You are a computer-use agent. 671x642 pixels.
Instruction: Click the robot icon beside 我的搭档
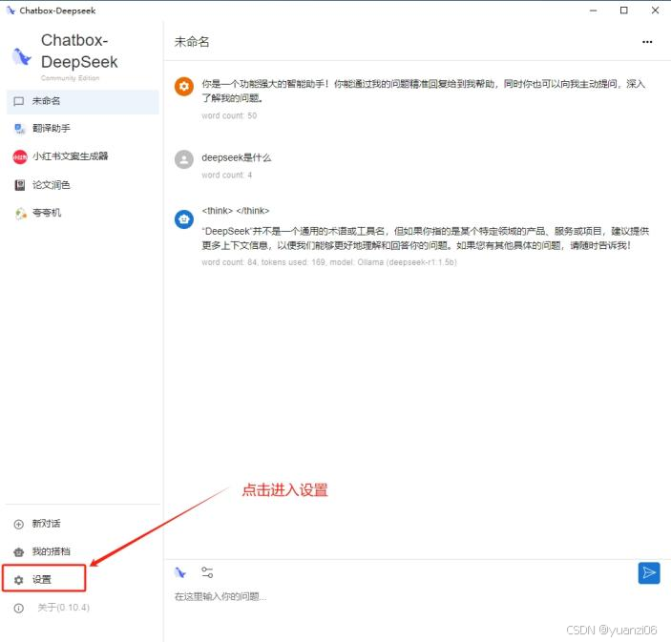[19, 551]
